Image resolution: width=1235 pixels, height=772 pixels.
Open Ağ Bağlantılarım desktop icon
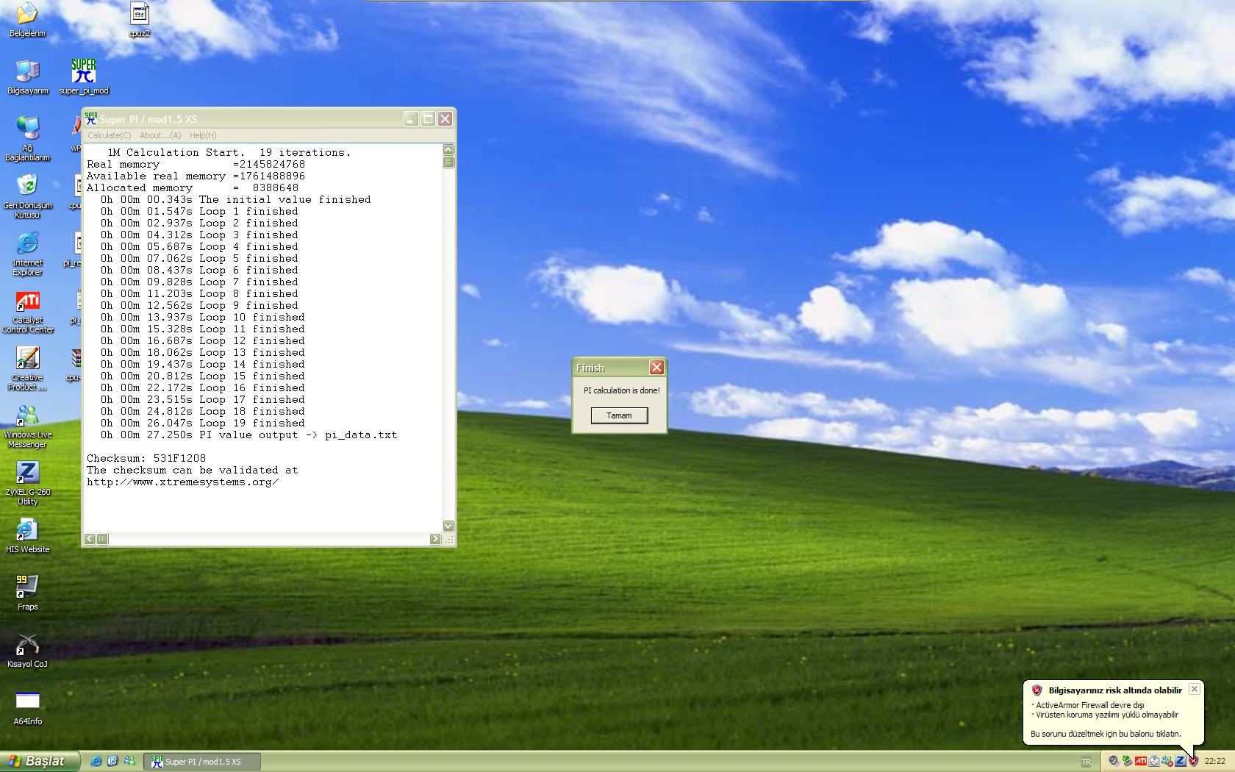pyautogui.click(x=27, y=139)
